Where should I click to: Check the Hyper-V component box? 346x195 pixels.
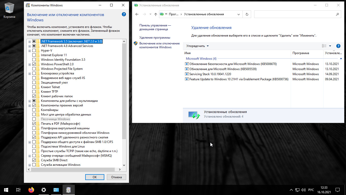pos(34,51)
